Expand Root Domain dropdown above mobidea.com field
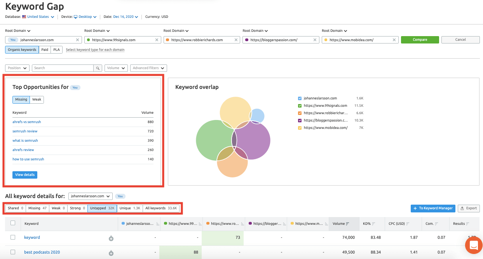 (335, 31)
